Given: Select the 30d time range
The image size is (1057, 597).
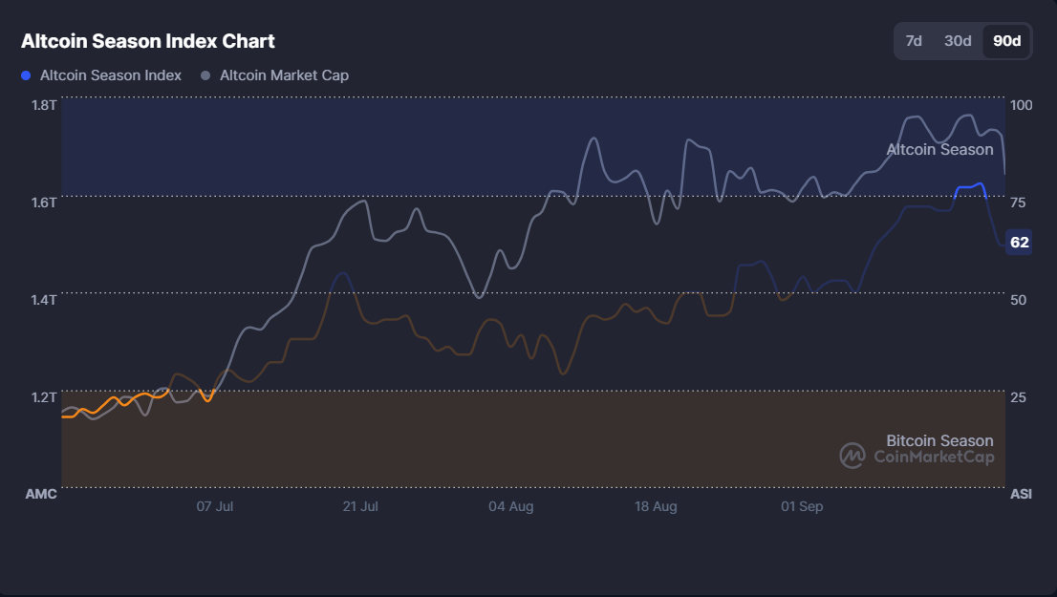Looking at the screenshot, I should (x=960, y=41).
